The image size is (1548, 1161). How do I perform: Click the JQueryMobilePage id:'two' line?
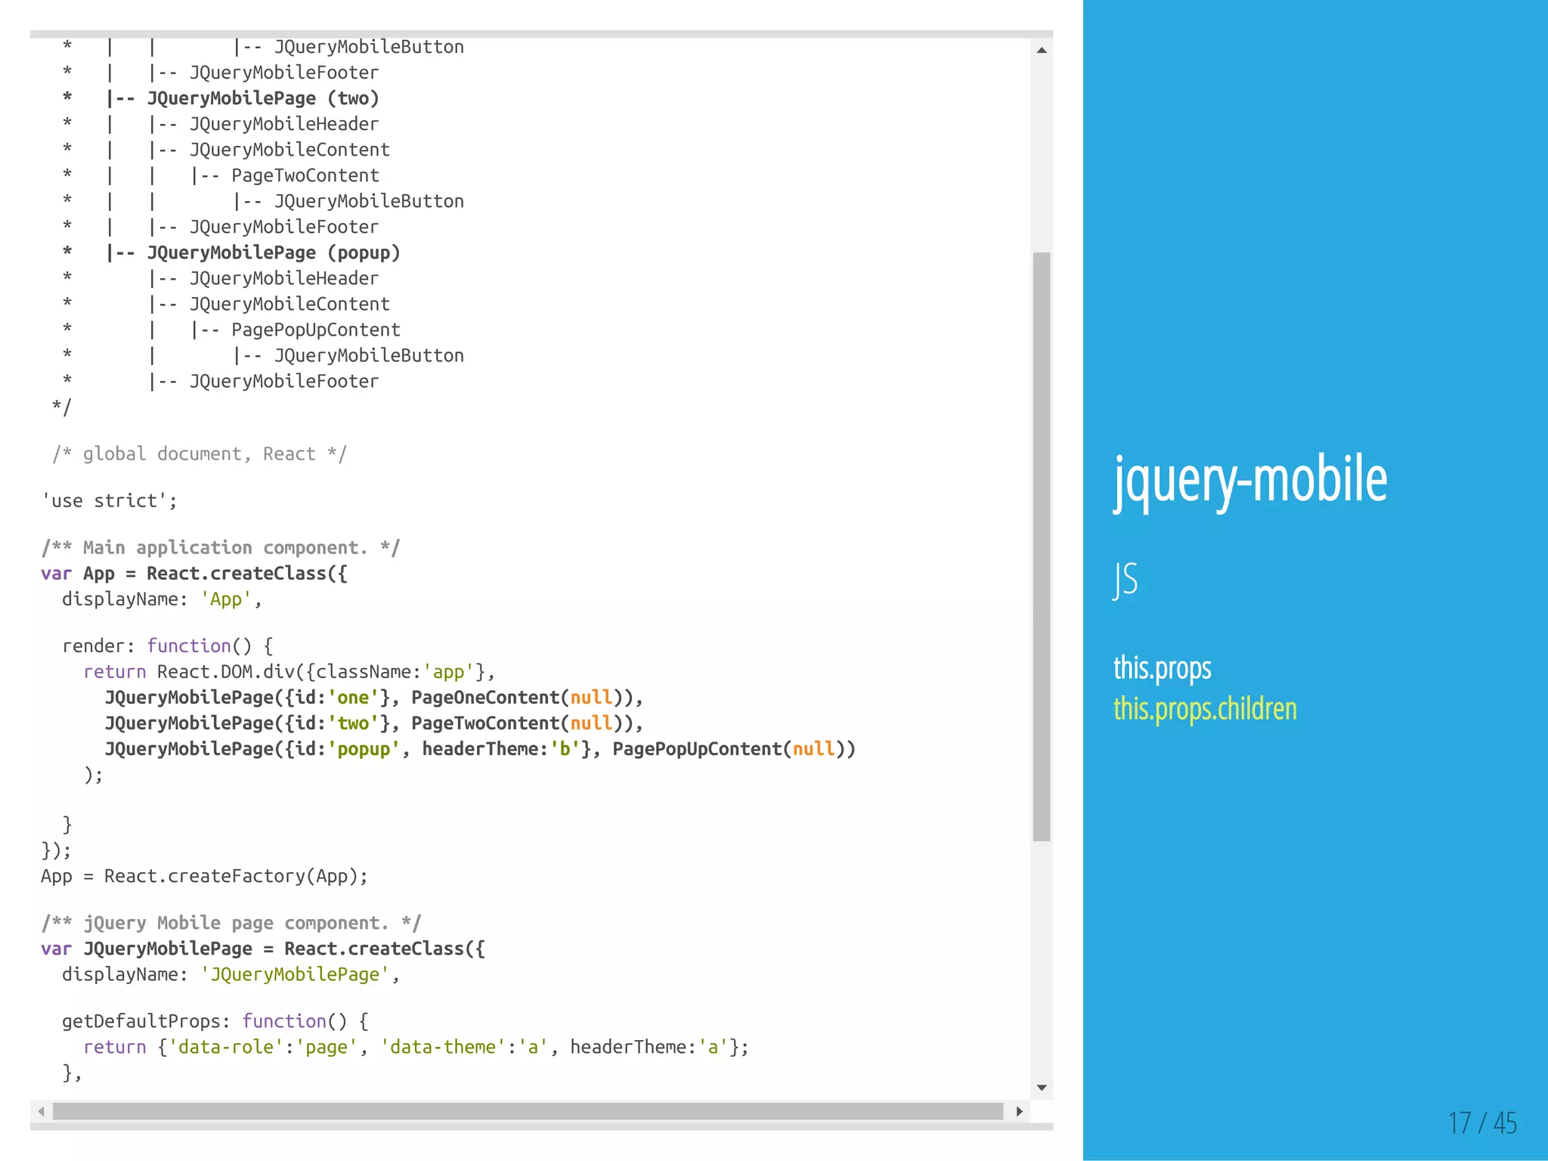pos(374,723)
